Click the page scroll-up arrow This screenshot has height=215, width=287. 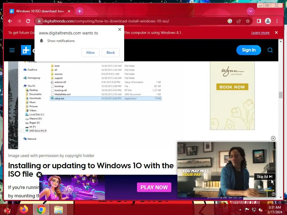click(281, 41)
